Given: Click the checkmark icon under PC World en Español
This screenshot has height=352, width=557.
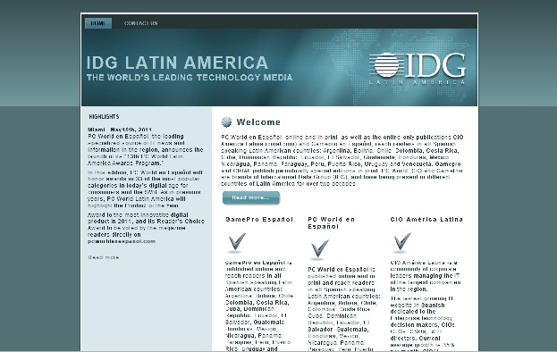Looking at the screenshot, I should [x=319, y=249].
